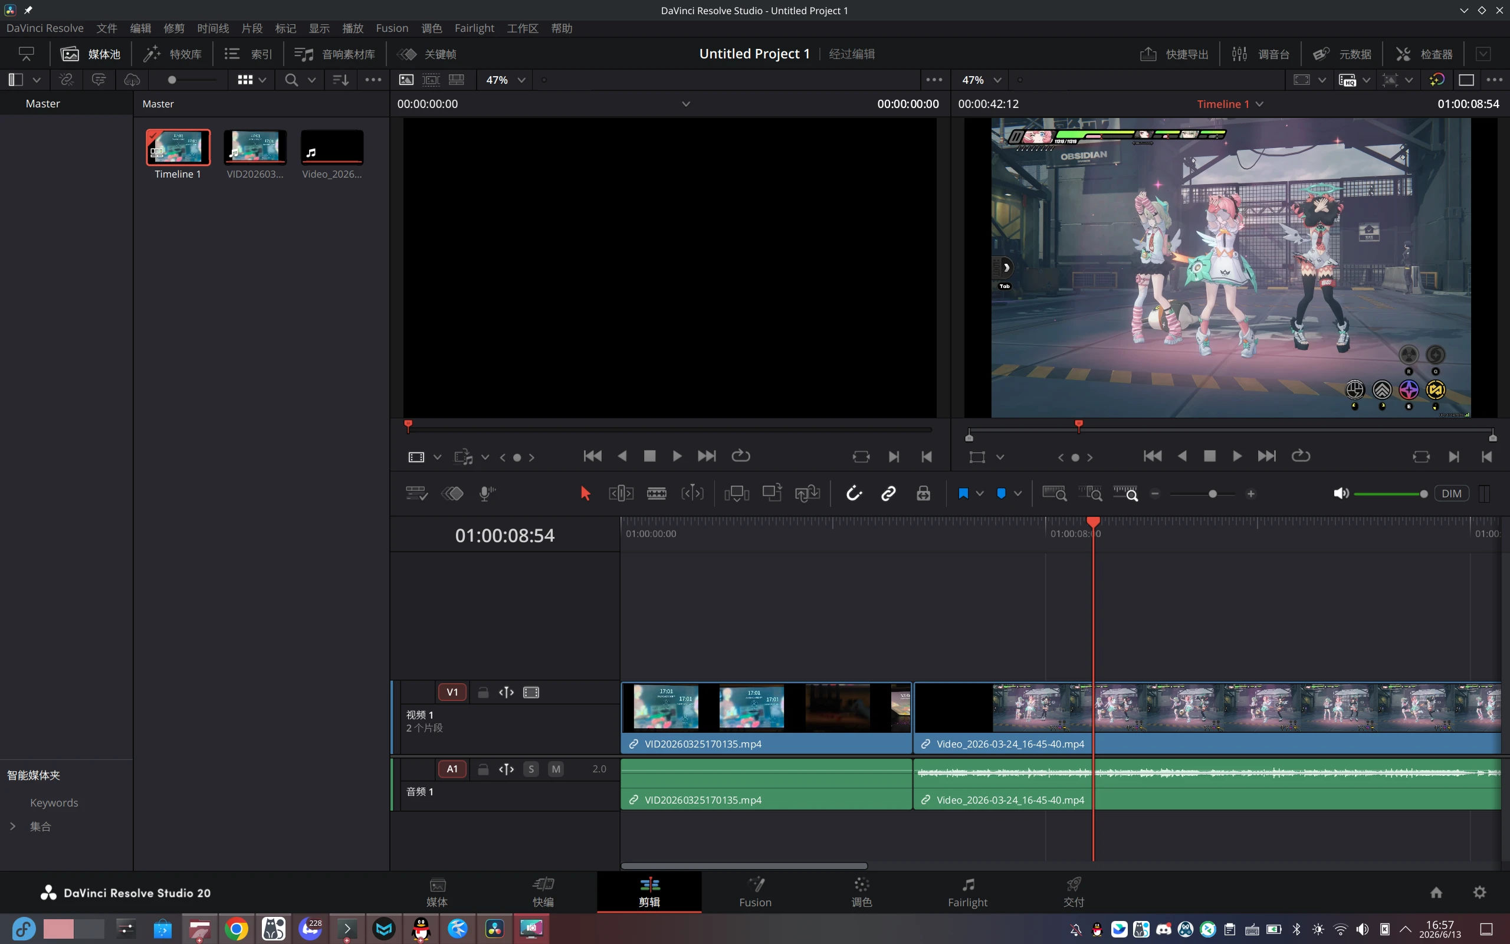Jump to first frame in timeline viewer

coord(1153,457)
